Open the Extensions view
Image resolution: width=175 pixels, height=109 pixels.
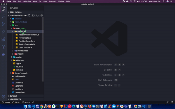3,39
